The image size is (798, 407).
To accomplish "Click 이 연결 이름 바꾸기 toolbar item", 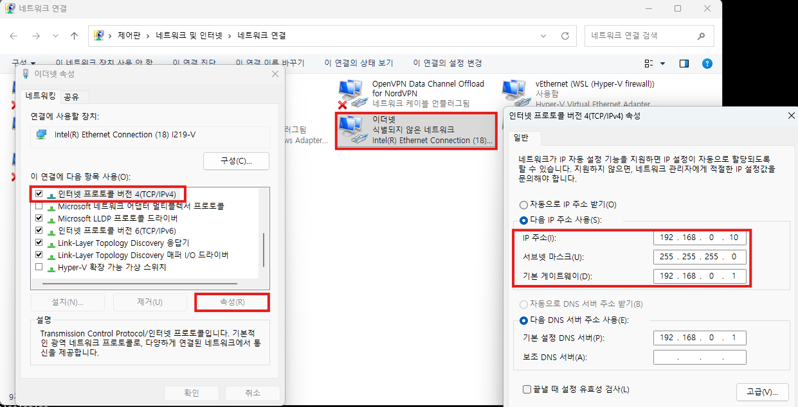I will tap(270, 63).
